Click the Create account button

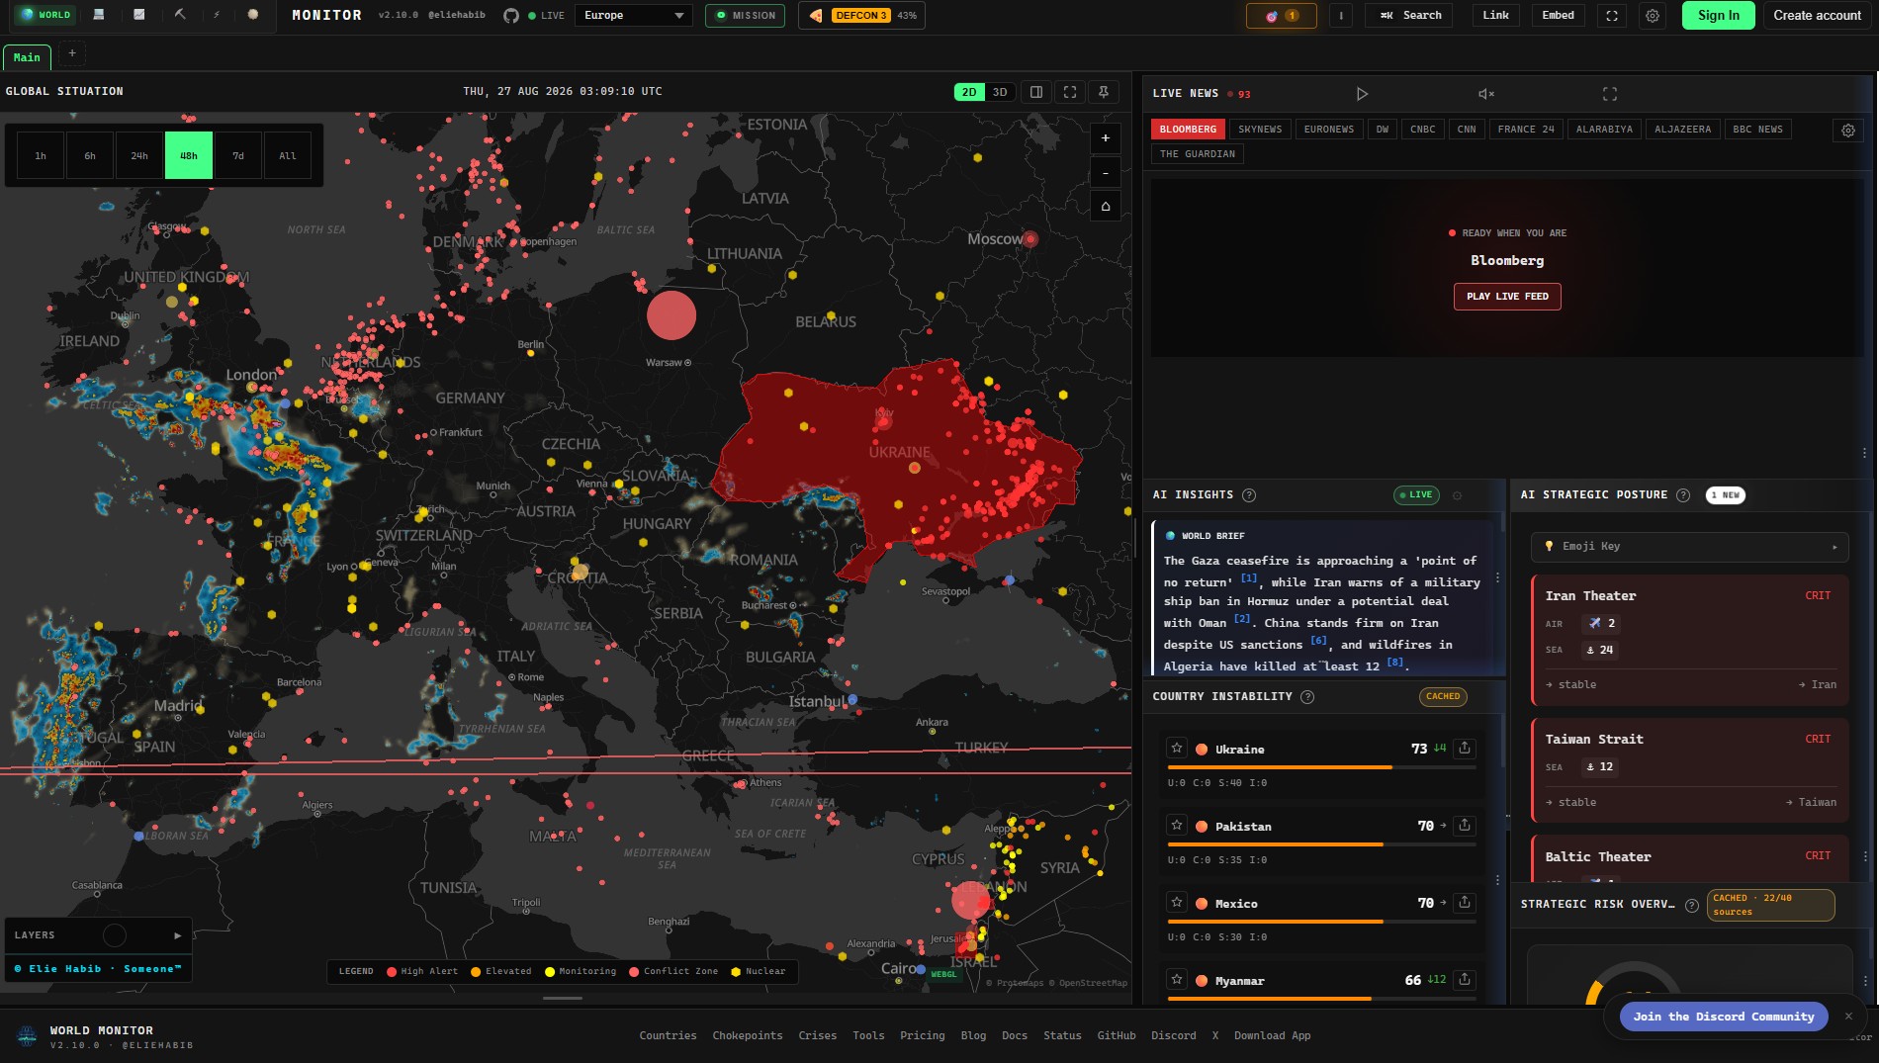click(x=1817, y=16)
